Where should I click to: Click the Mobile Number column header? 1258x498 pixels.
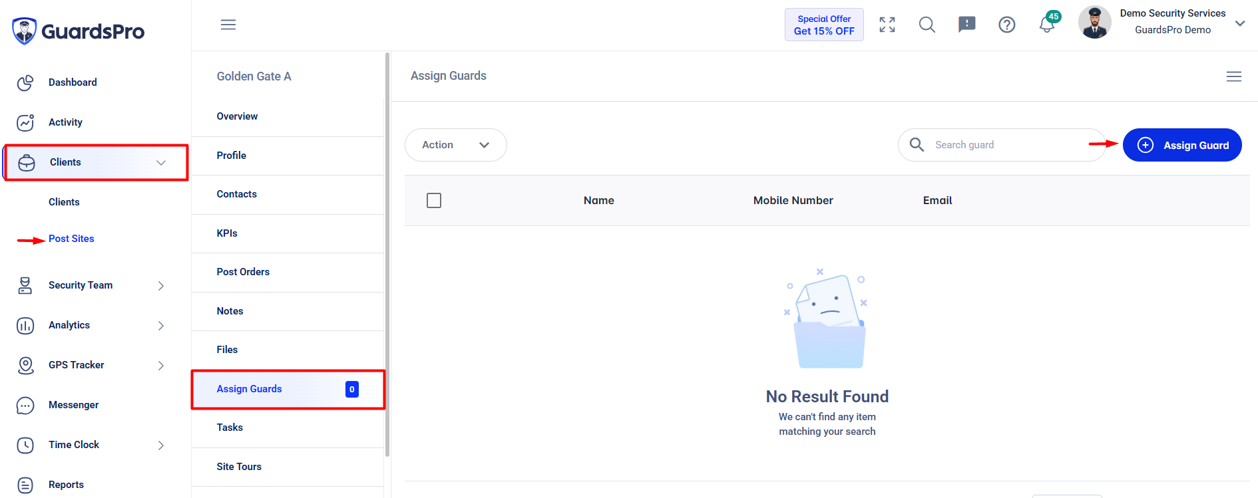tap(793, 200)
